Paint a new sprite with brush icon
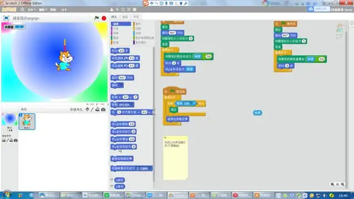This screenshot has height=199, width=354. 92,109
